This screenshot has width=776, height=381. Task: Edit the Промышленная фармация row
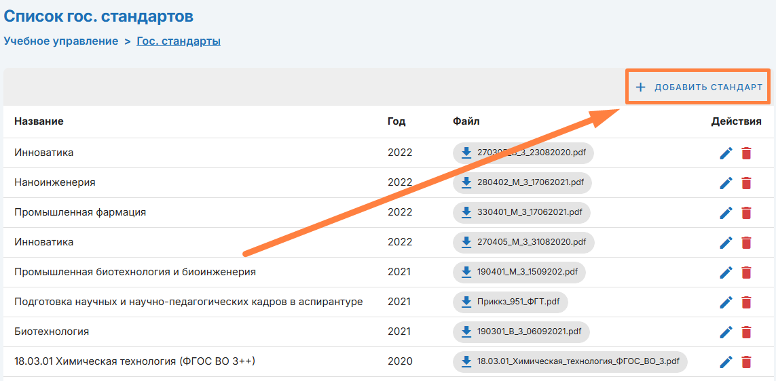click(x=726, y=213)
